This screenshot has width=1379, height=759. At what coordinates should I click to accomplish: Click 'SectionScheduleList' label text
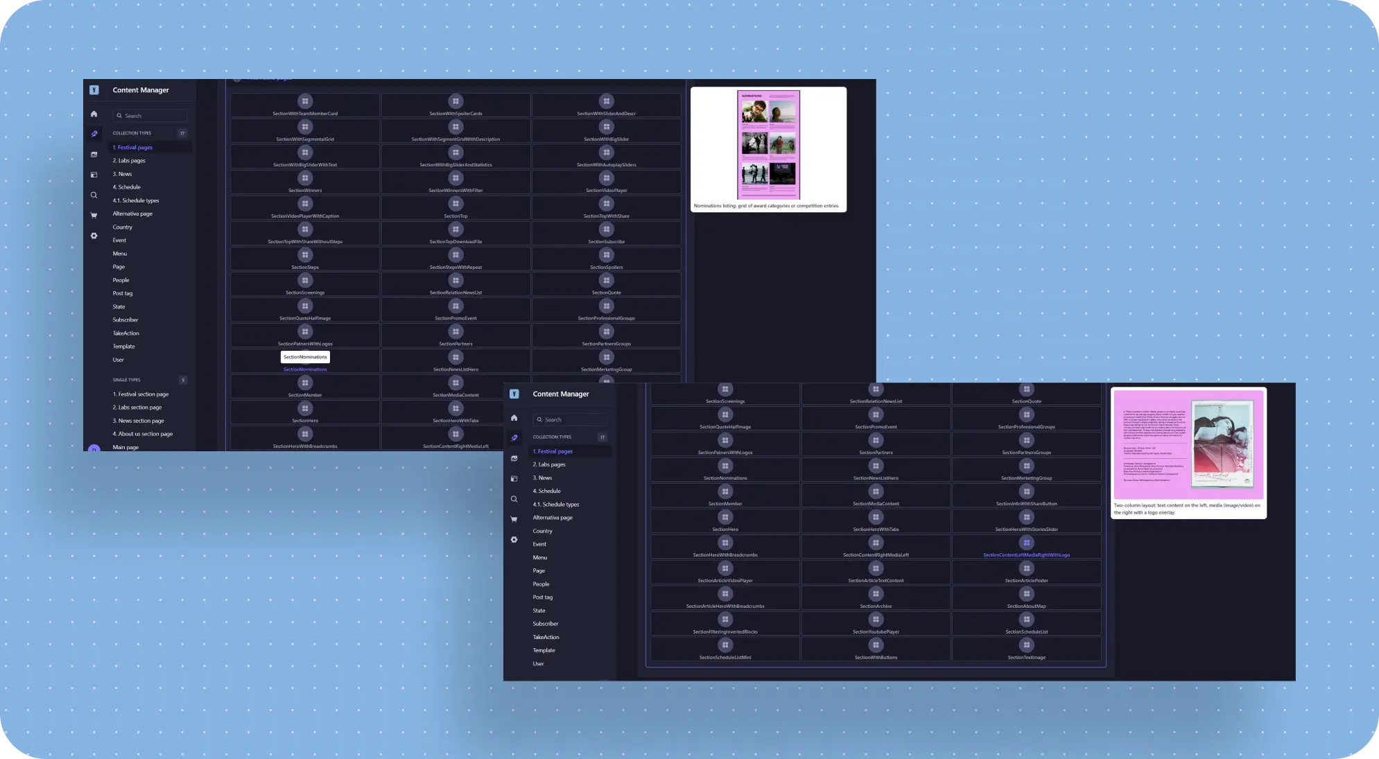pos(1027,632)
